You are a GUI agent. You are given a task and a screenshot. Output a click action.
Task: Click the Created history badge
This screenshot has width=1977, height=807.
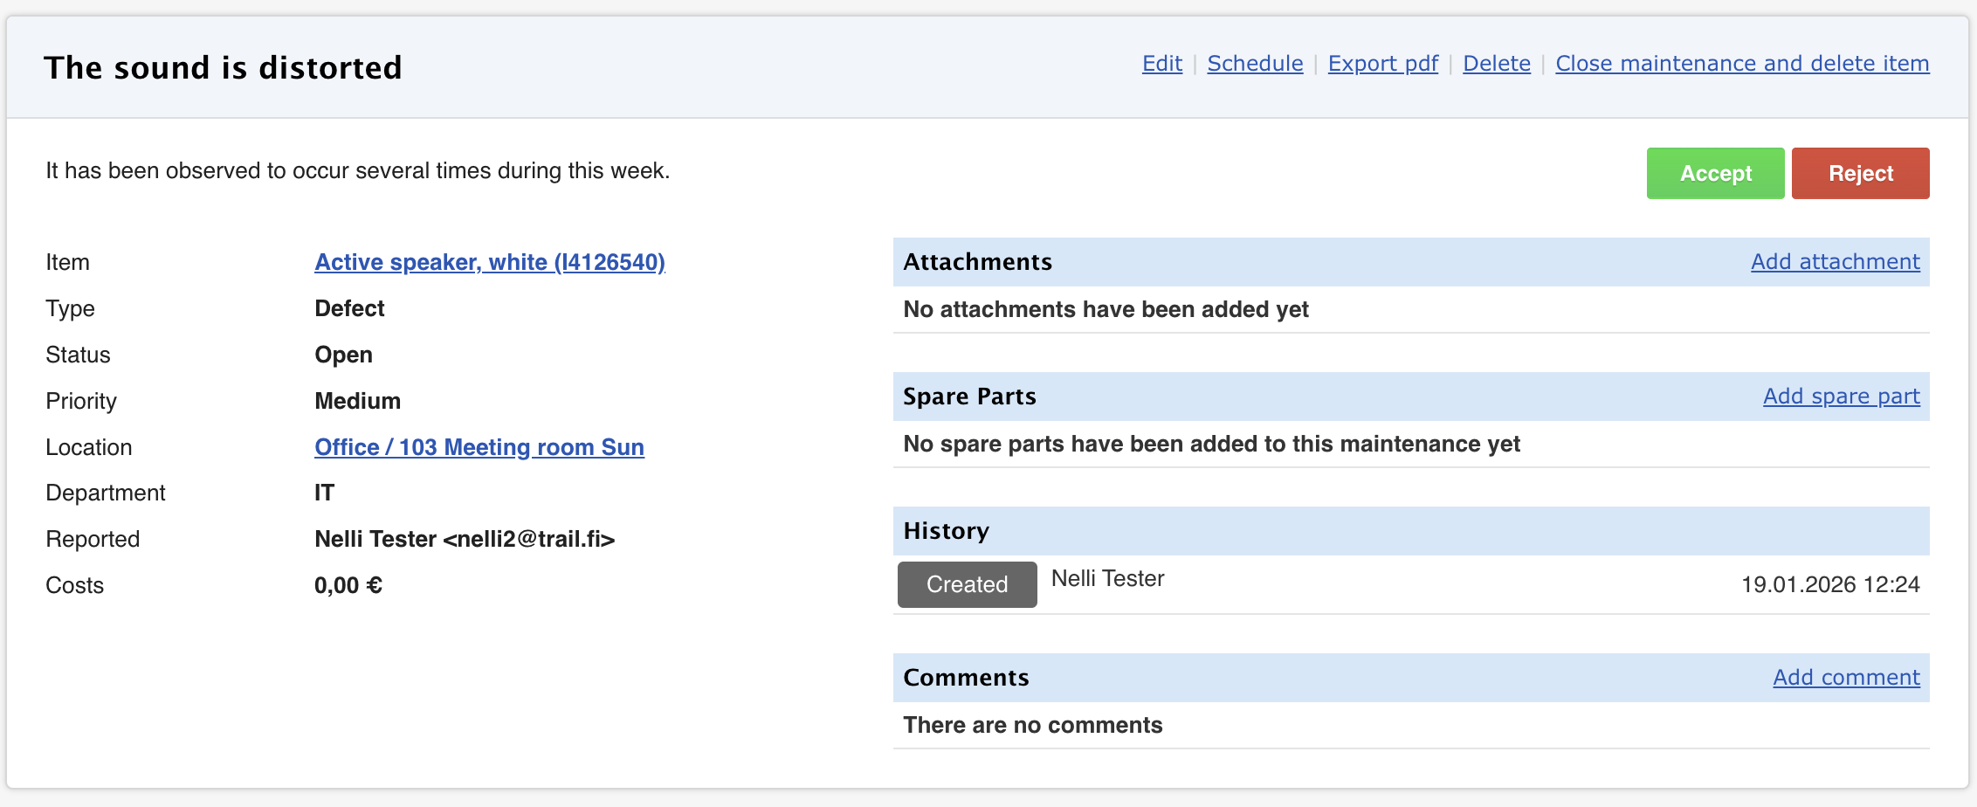(x=967, y=584)
